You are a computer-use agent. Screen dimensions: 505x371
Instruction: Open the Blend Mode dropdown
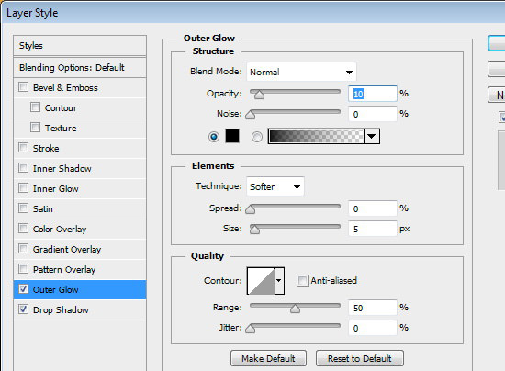[301, 72]
